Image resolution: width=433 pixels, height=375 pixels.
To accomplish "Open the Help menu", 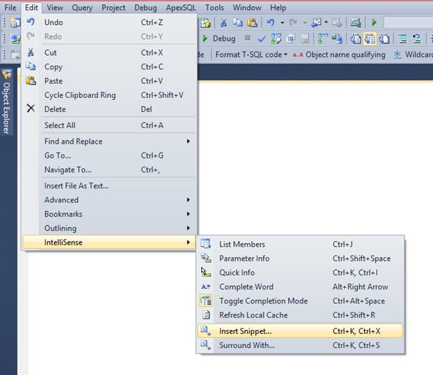I will (278, 8).
